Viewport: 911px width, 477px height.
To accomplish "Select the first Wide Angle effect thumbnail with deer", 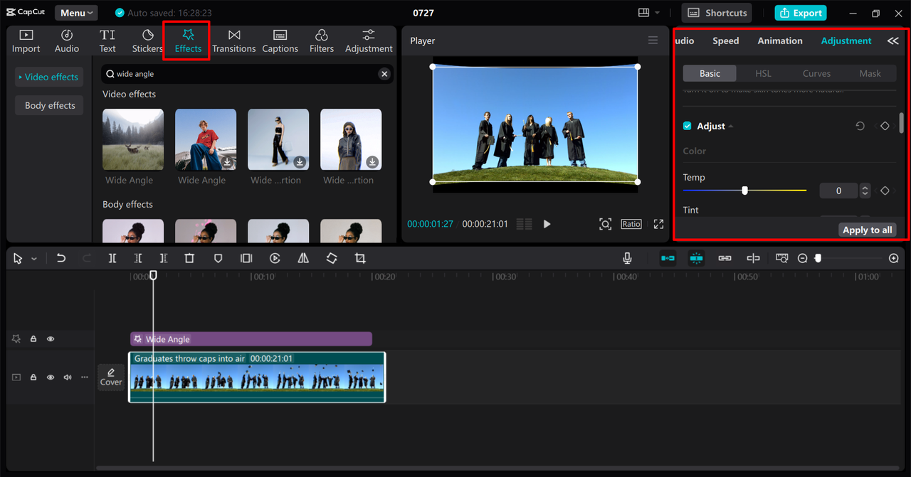I will [133, 139].
